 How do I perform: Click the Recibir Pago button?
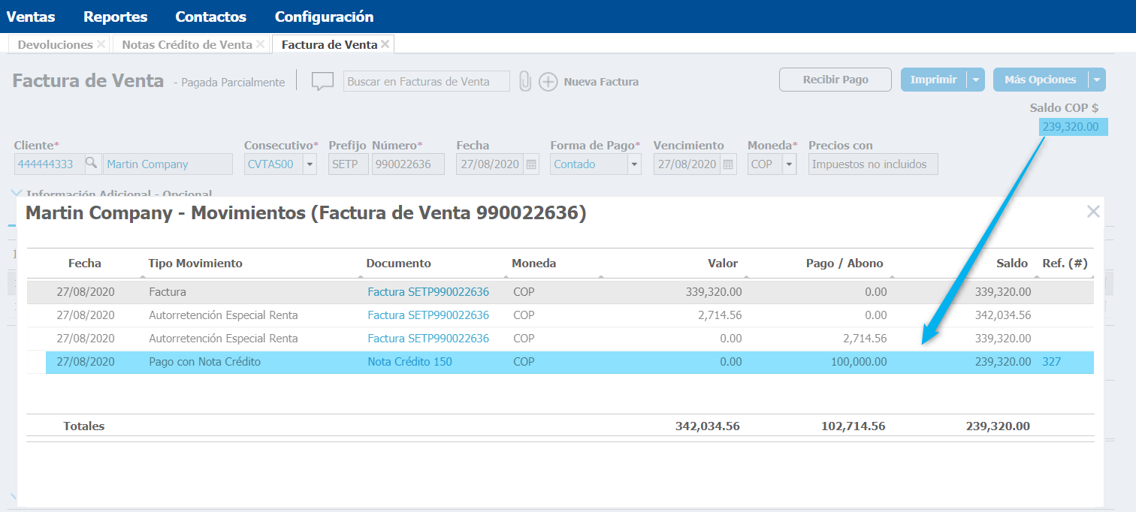[835, 80]
